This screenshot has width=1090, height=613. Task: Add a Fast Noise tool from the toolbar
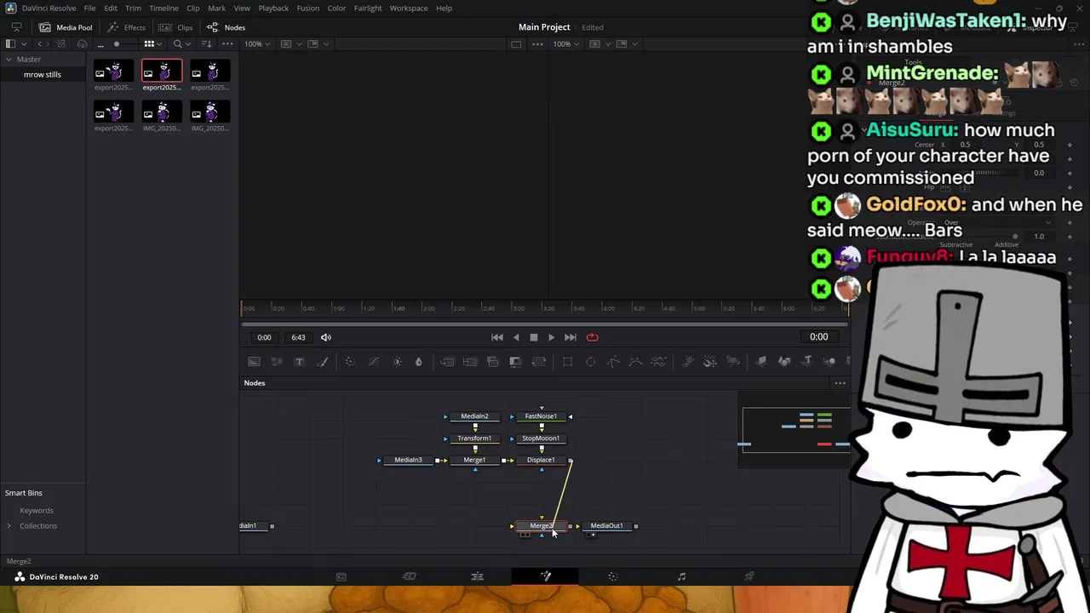pyautogui.click(x=277, y=362)
